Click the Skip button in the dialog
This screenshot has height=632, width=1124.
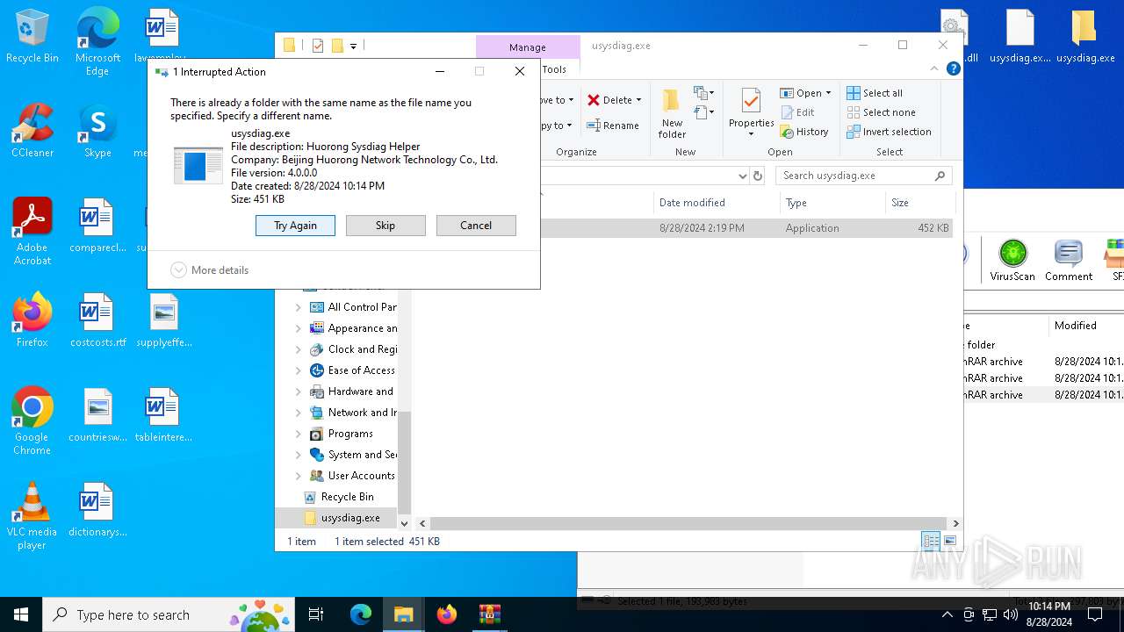(x=385, y=226)
